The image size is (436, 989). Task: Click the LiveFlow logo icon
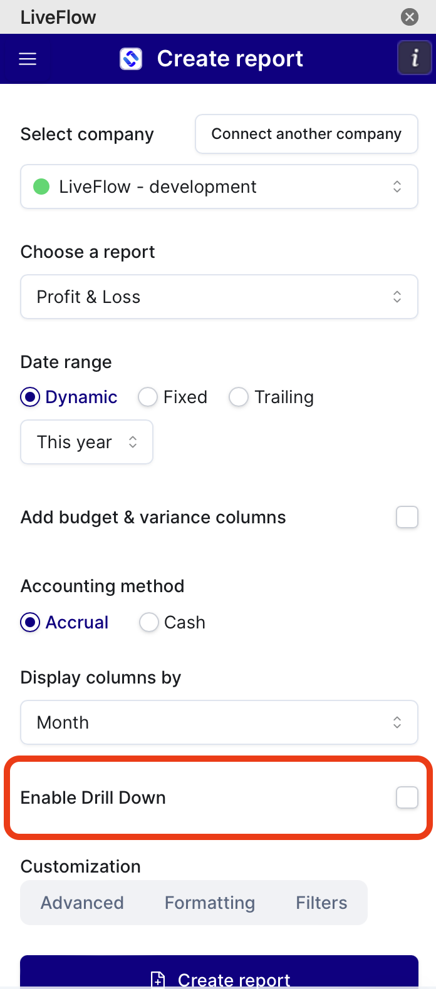click(131, 59)
